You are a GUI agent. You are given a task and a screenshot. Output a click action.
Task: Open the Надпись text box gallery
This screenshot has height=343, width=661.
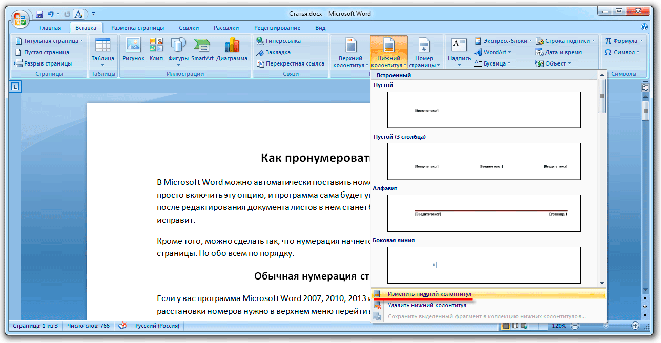[x=459, y=52]
